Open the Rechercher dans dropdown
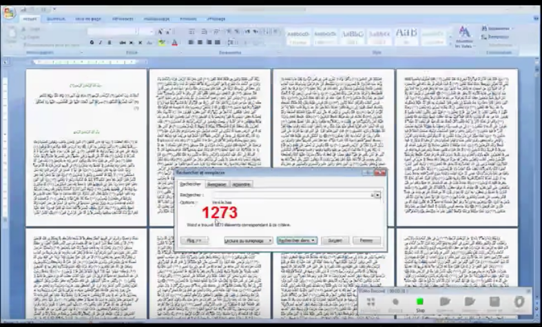 pyautogui.click(x=297, y=240)
